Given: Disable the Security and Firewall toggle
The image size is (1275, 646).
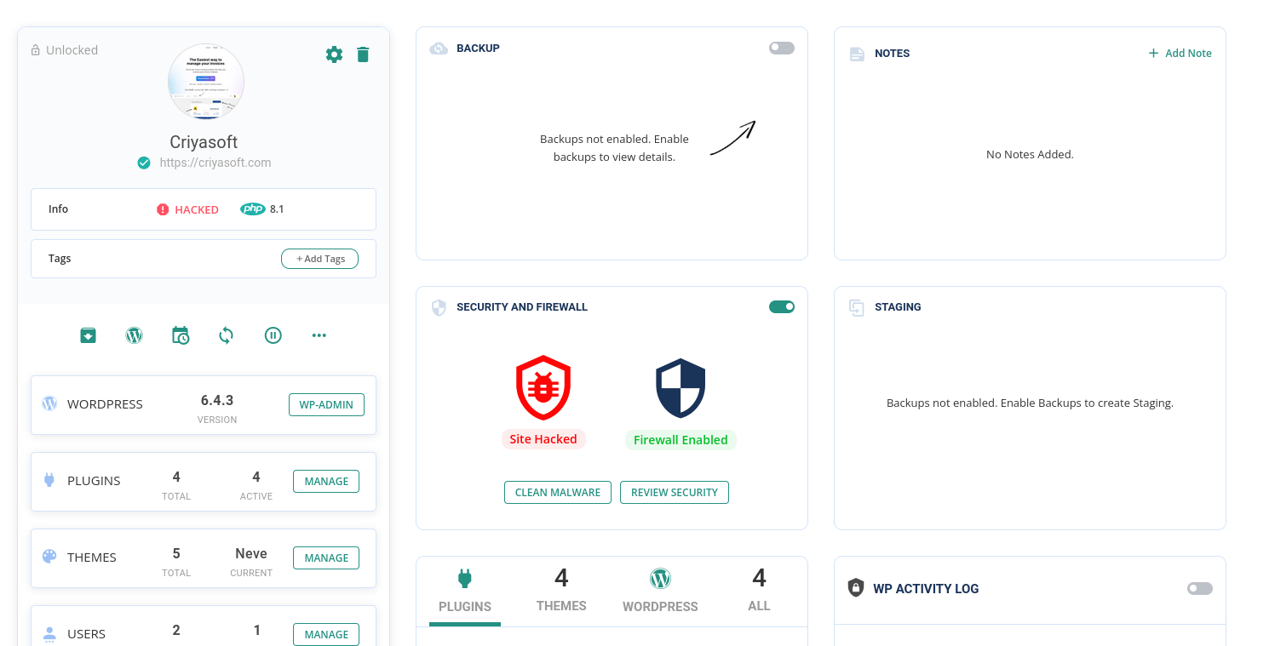Looking at the screenshot, I should [x=781, y=307].
